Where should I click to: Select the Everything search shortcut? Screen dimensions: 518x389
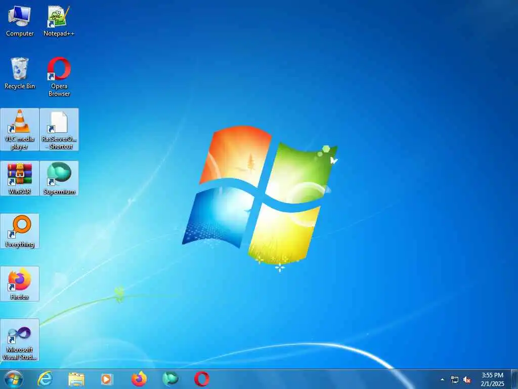pyautogui.click(x=20, y=231)
